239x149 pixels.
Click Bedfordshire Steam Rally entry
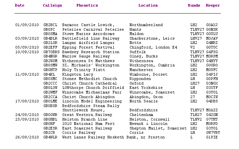point(91,106)
